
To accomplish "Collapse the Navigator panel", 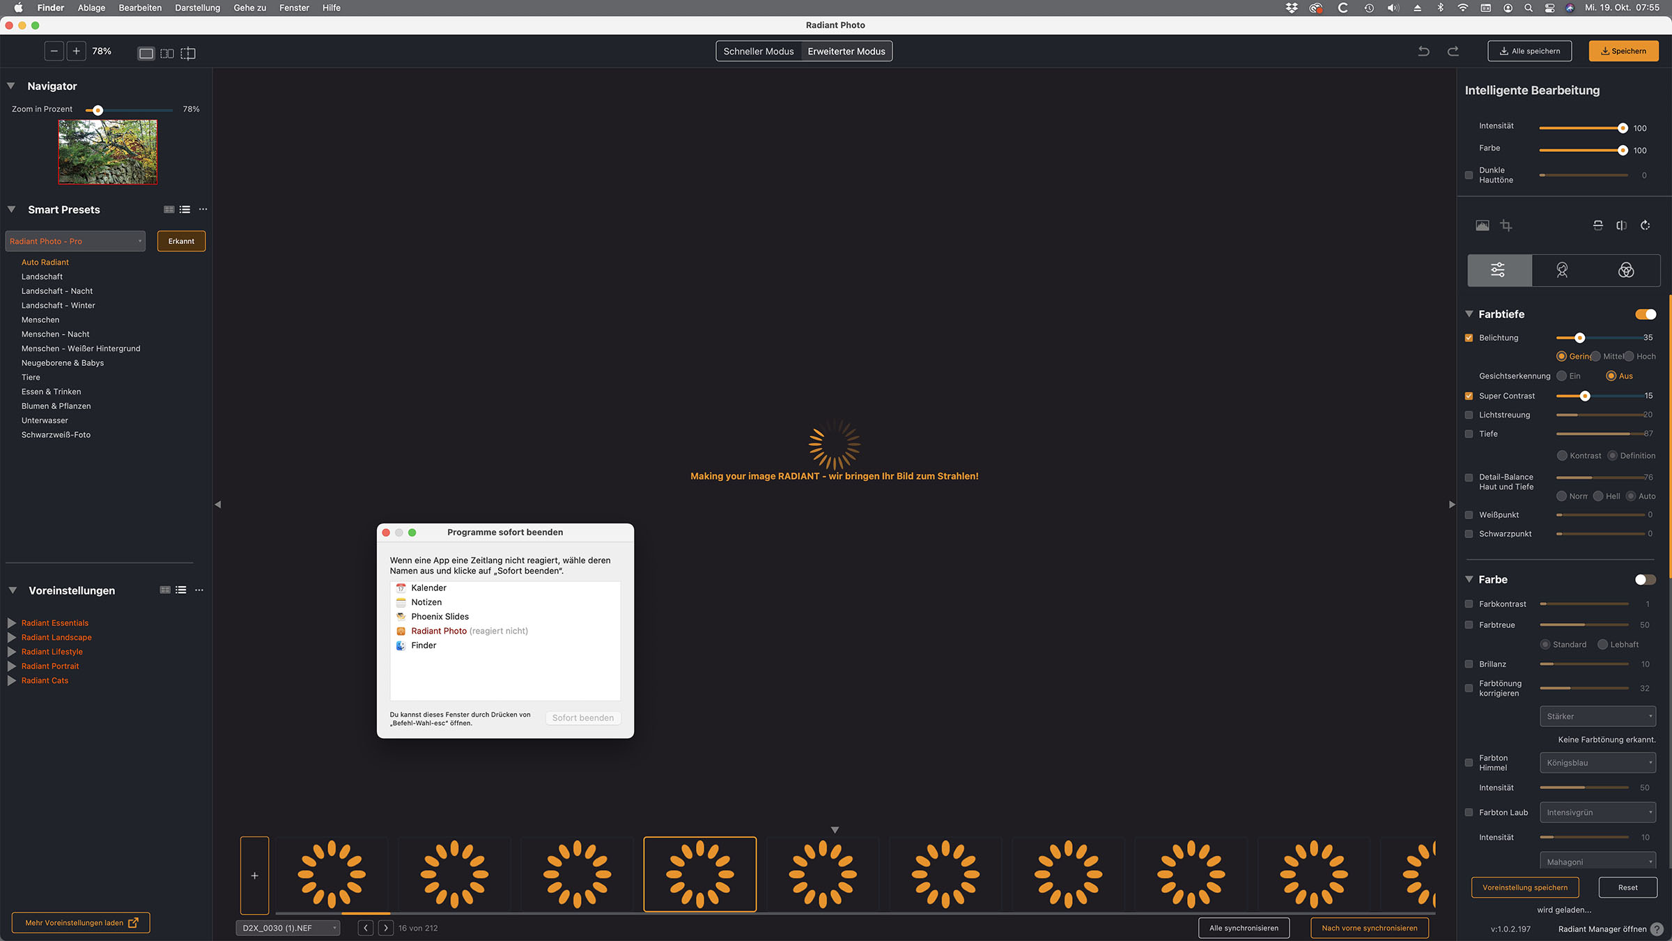I will coord(11,86).
